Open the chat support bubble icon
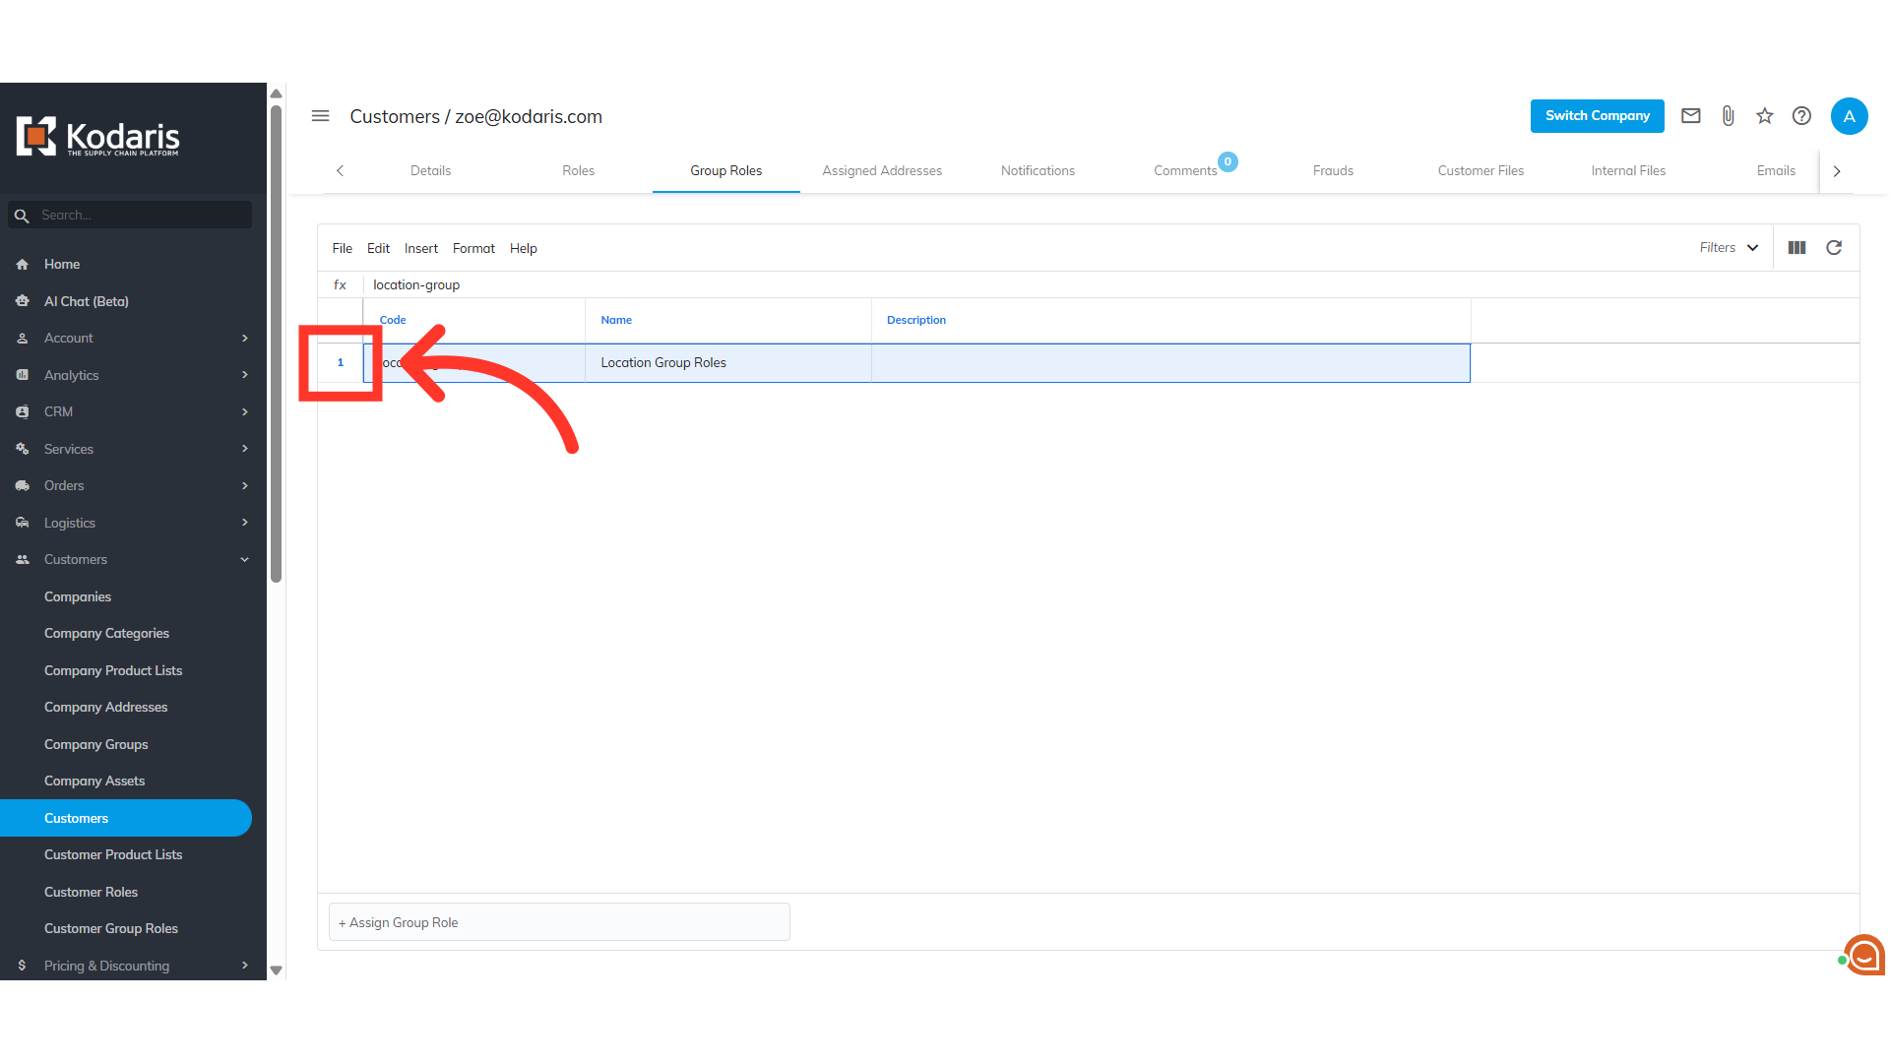The width and height of the screenshot is (1890, 1063). pyautogui.click(x=1863, y=954)
